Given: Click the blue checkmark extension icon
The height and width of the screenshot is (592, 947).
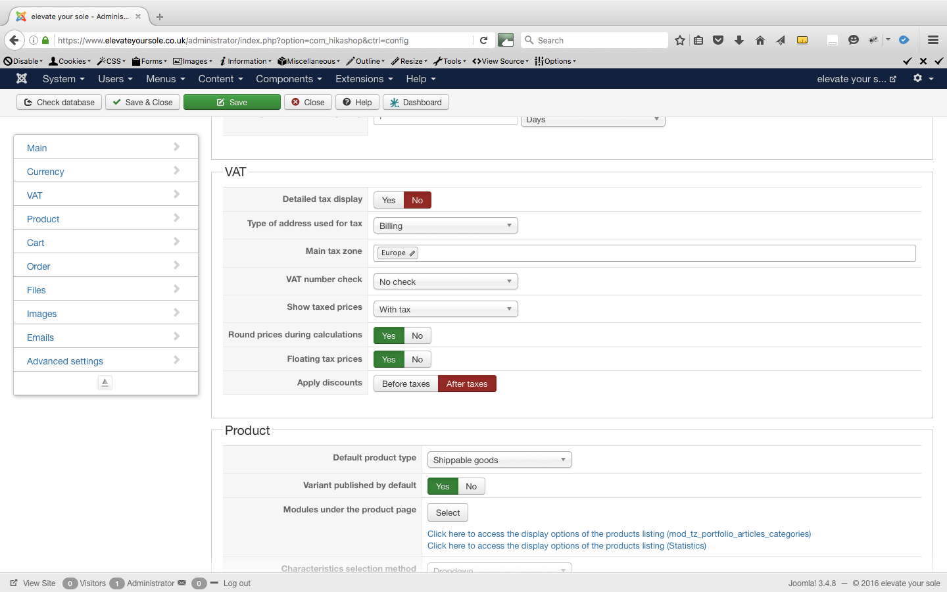Looking at the screenshot, I should coord(904,40).
